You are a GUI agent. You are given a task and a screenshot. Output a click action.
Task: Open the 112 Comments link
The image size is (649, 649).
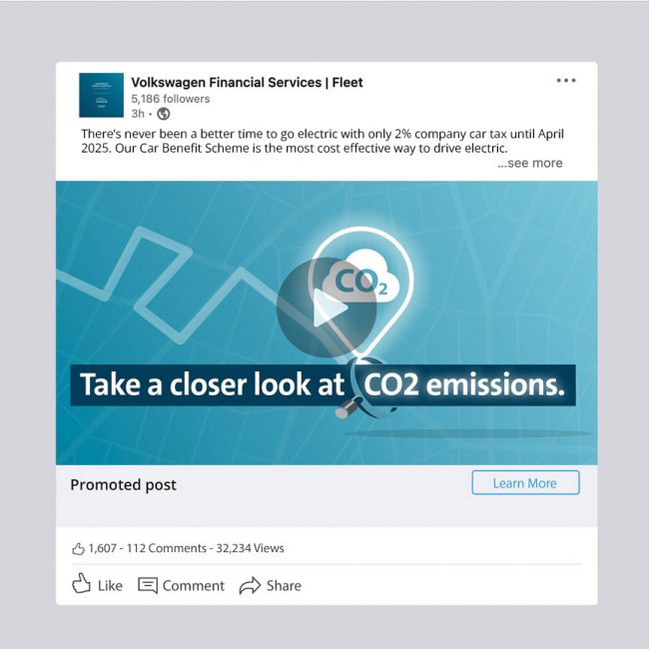click(x=168, y=548)
